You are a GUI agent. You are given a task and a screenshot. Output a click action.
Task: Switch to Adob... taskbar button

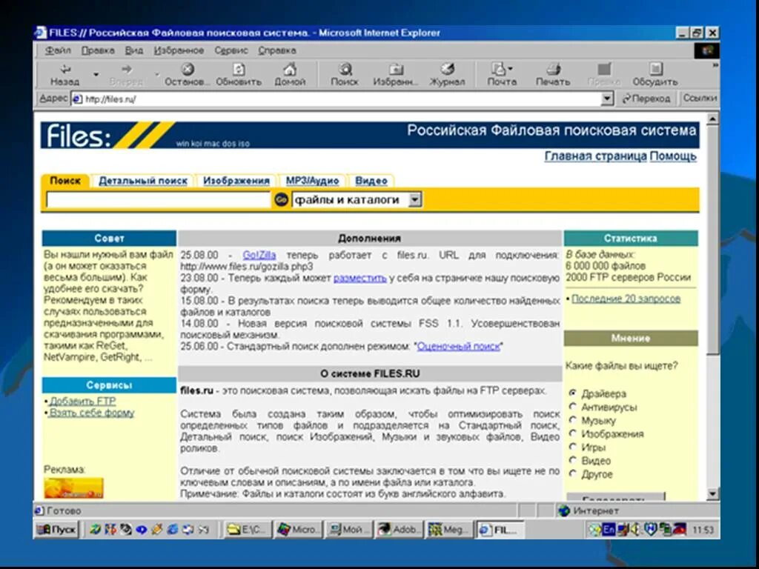[398, 529]
